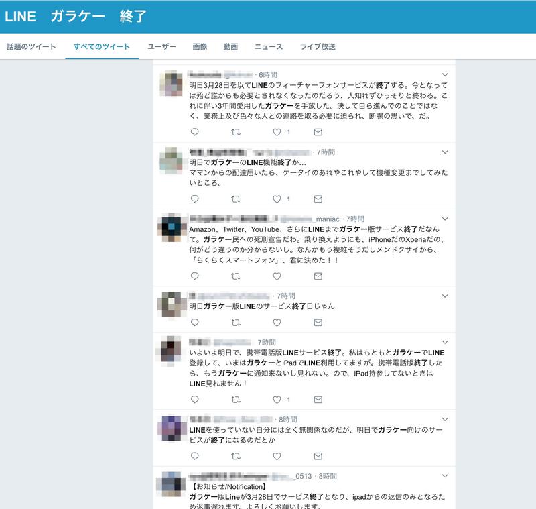Open avatar beside サービス終了日じゃん tweet

click(x=172, y=304)
